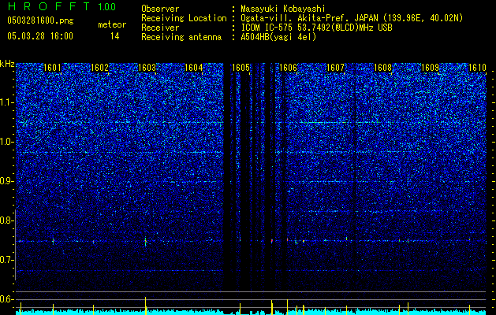Click time marker 1601

click(52, 68)
